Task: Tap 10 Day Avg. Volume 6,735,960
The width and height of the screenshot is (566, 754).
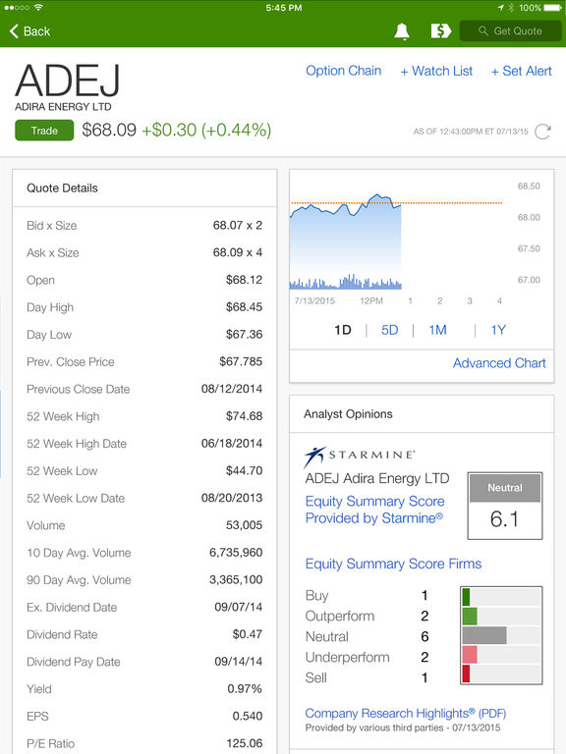Action: click(236, 553)
